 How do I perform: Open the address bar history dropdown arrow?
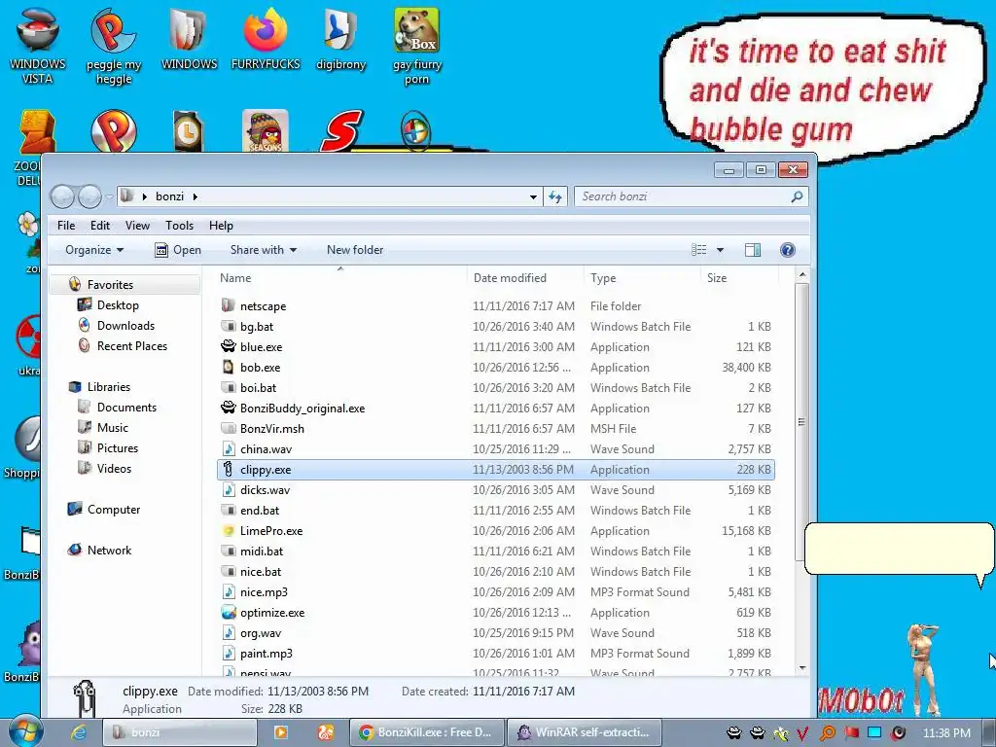coord(534,196)
